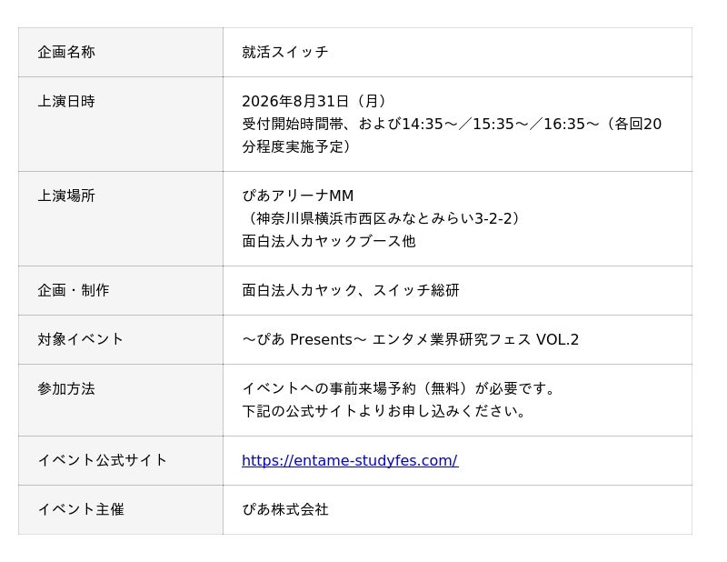
Task: Click the date 2026年8月31日（月）
Action: [315, 101]
